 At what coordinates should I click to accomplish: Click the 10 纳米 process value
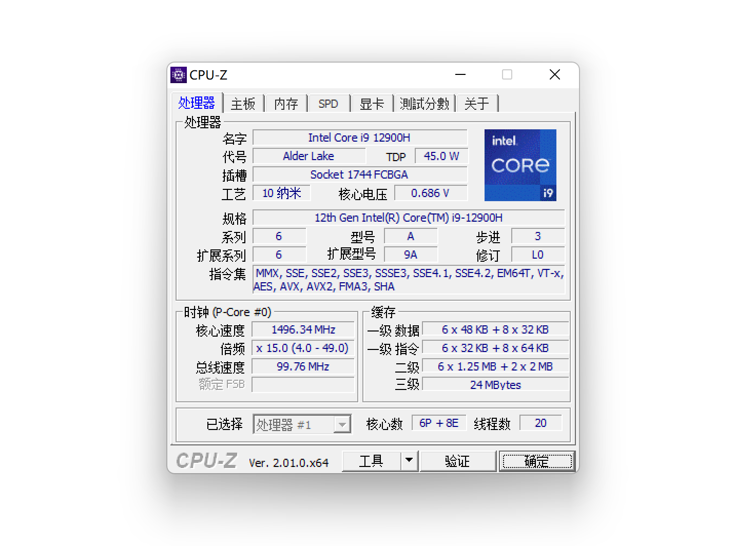281,193
